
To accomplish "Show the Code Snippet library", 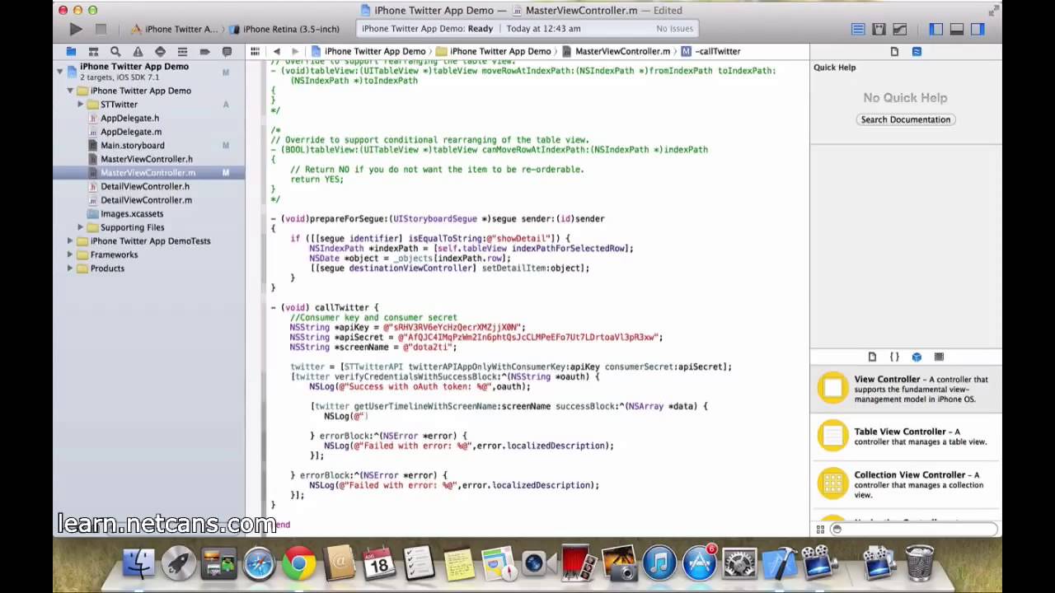I will coord(894,357).
